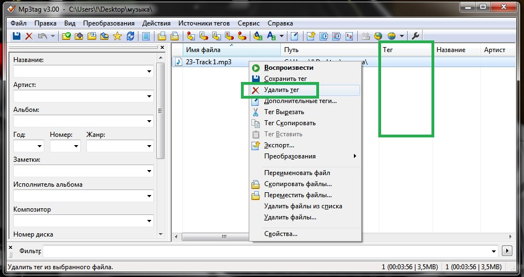The image size is (524, 277).
Task: Choose Удалить файлы из списка
Action: (305, 206)
